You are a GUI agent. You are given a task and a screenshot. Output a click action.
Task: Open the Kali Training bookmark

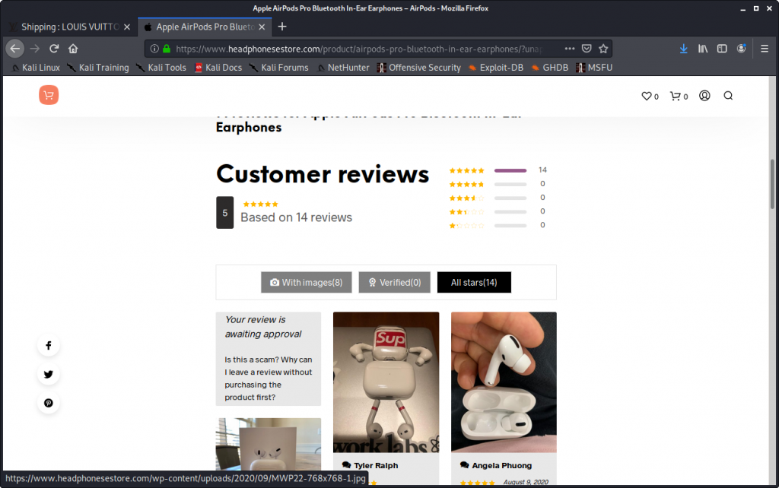point(98,68)
